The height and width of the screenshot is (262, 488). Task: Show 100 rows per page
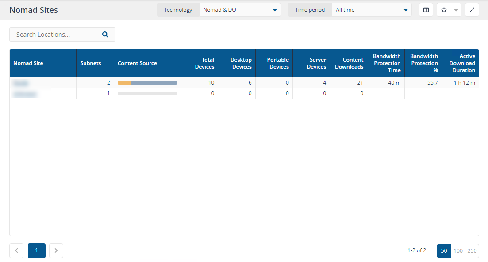coord(458,250)
